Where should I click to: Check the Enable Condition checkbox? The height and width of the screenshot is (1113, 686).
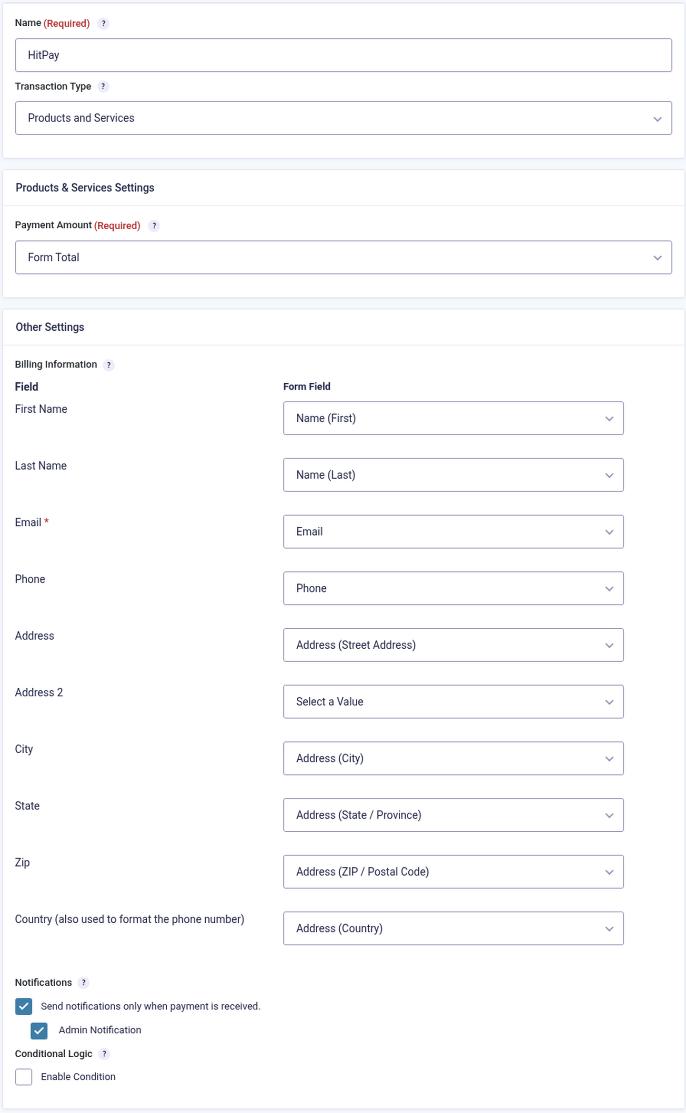coord(24,1077)
